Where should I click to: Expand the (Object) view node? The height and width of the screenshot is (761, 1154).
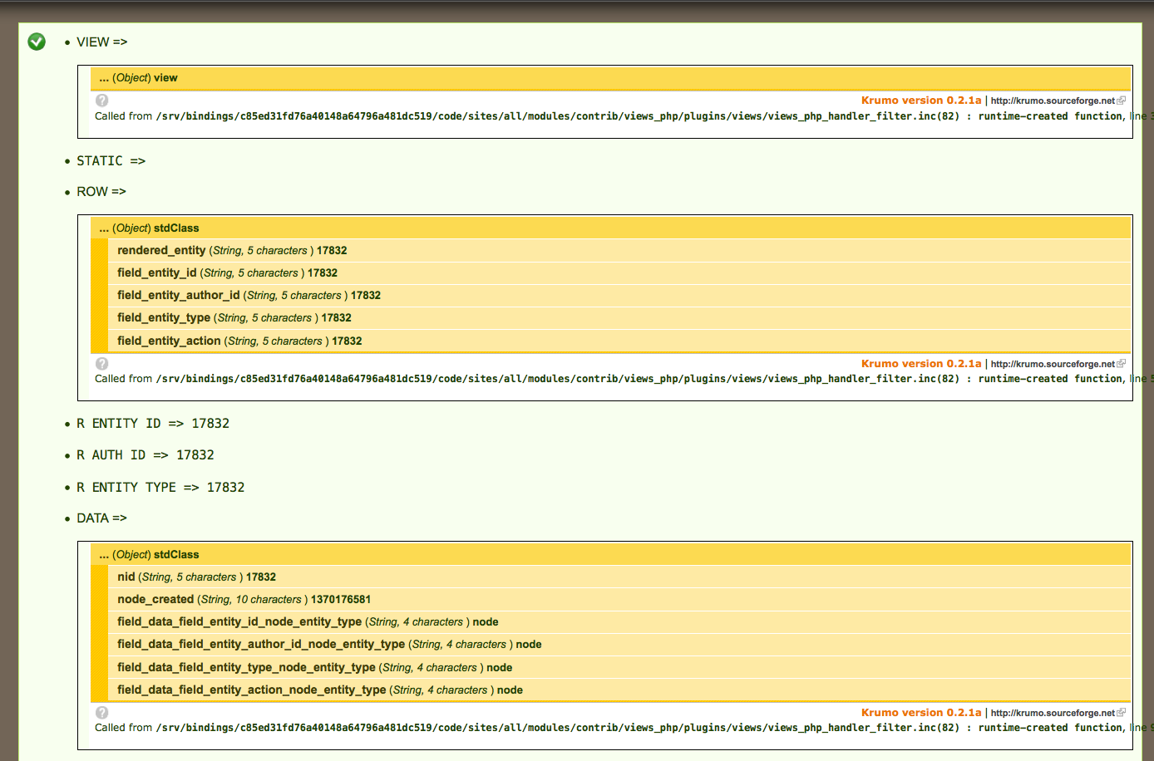(x=138, y=78)
